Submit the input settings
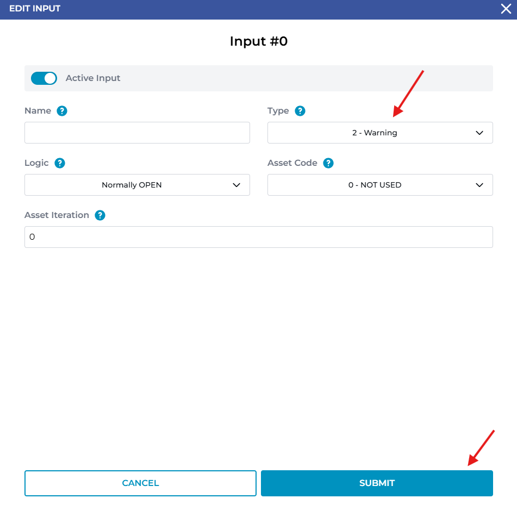 pos(377,483)
